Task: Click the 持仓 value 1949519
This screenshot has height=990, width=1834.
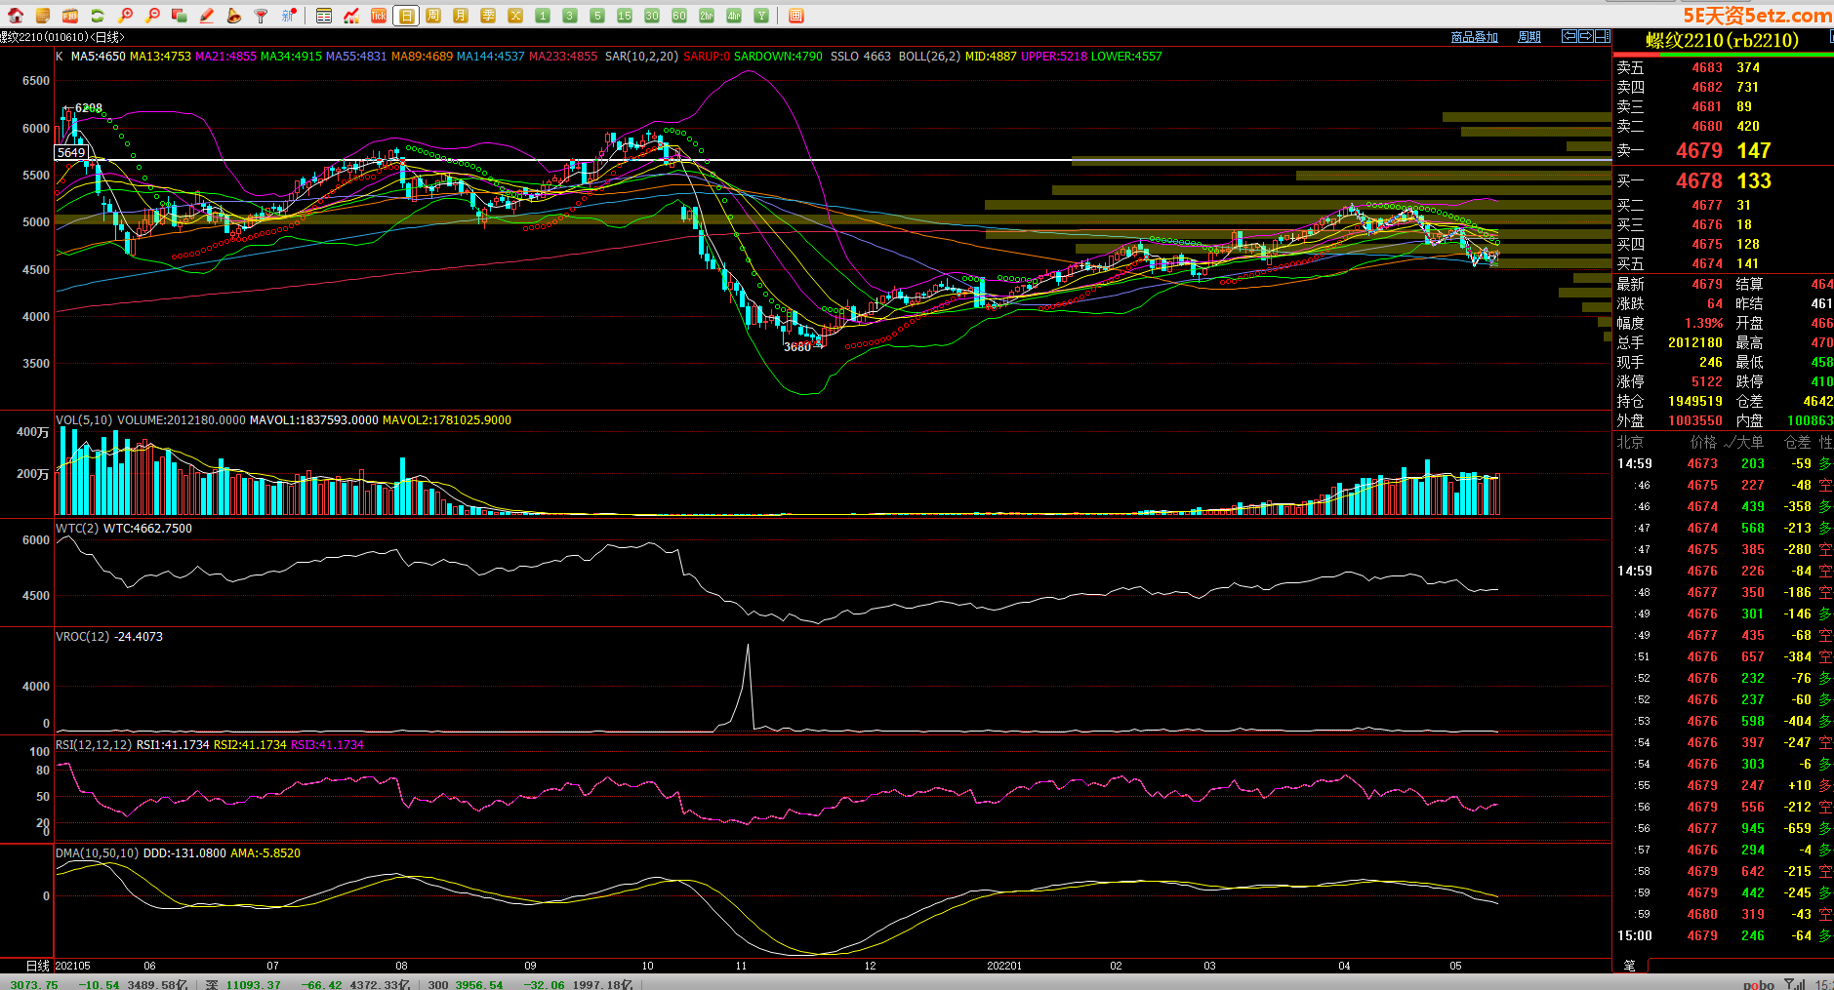Action: 1695,402
